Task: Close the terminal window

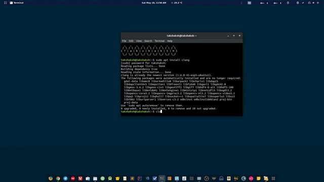Action: coord(239,36)
